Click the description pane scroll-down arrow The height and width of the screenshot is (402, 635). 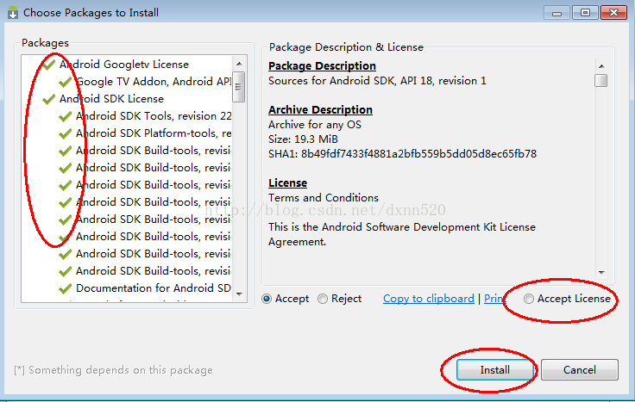tap(601, 273)
